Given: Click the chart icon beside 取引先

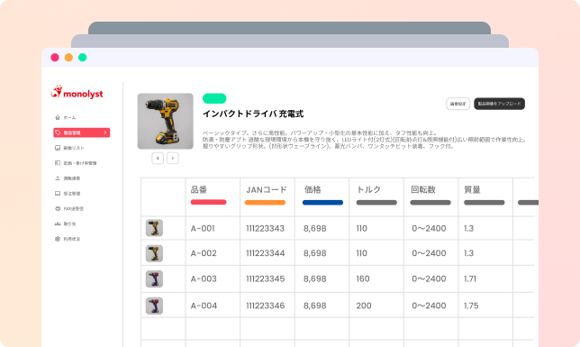Looking at the screenshot, I should coord(58,224).
